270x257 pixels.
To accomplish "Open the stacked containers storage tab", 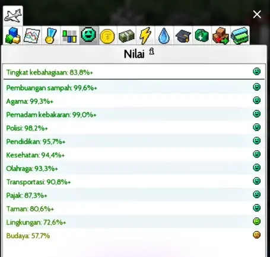I will (x=240, y=36).
